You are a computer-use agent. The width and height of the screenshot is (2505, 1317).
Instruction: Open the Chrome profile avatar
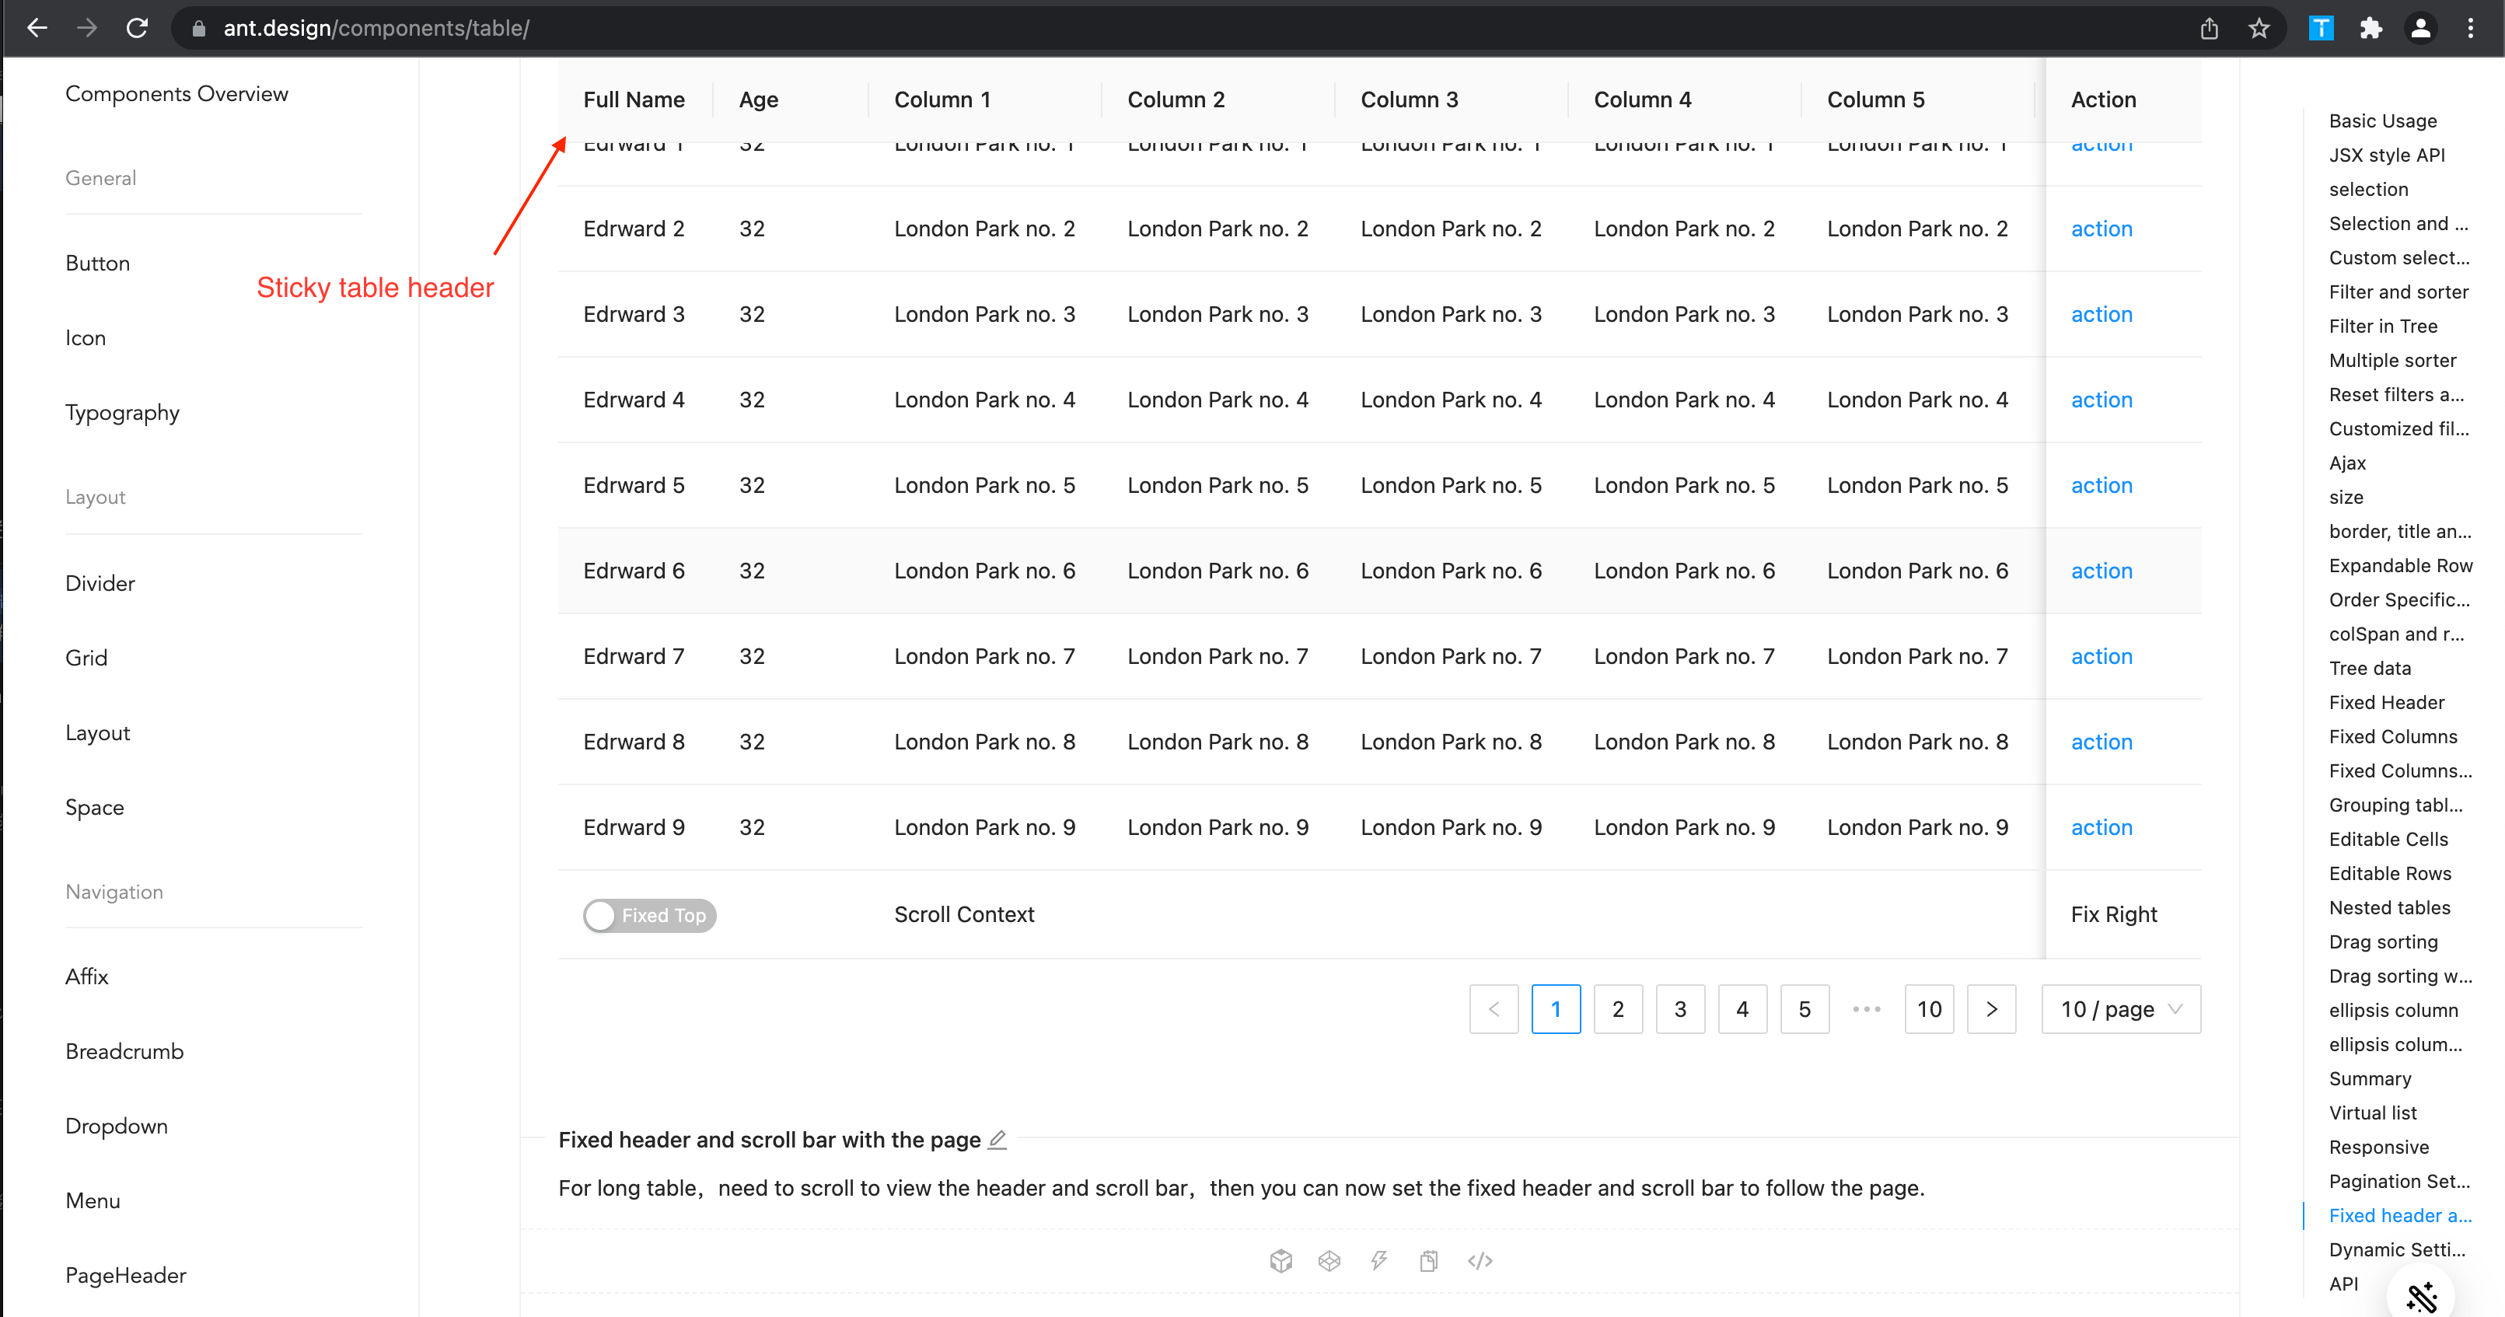(2420, 28)
